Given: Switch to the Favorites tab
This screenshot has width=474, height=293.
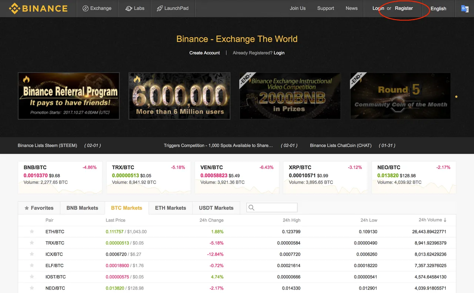Looking at the screenshot, I should pos(39,208).
